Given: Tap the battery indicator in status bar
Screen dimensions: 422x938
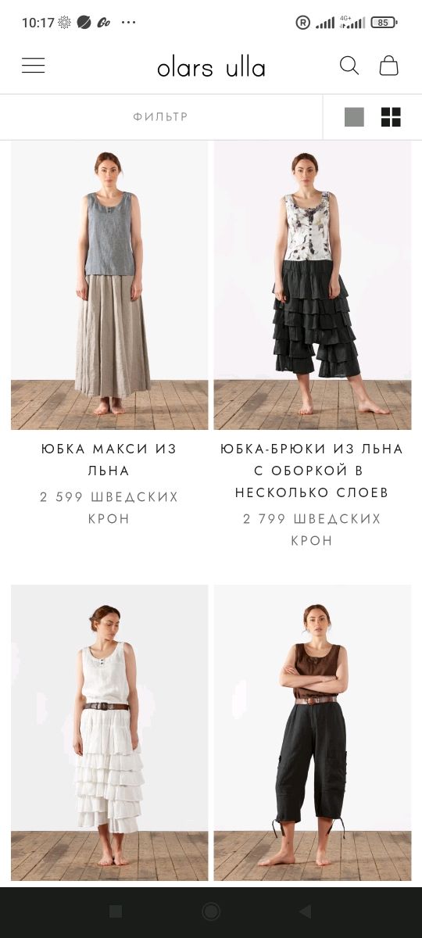Looking at the screenshot, I should pos(383,23).
